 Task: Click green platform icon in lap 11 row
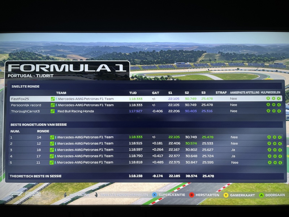(51, 162)
